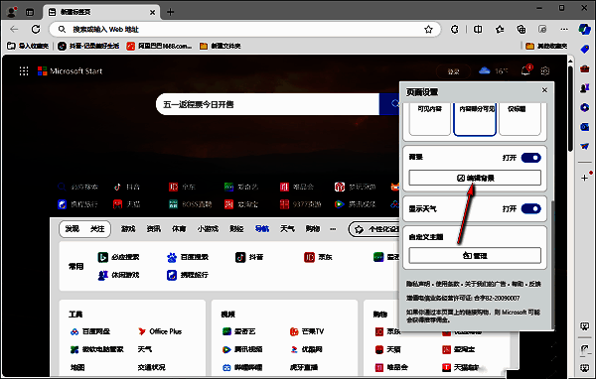Turn off the 背景 toggle
This screenshot has height=379, width=596.
click(531, 158)
